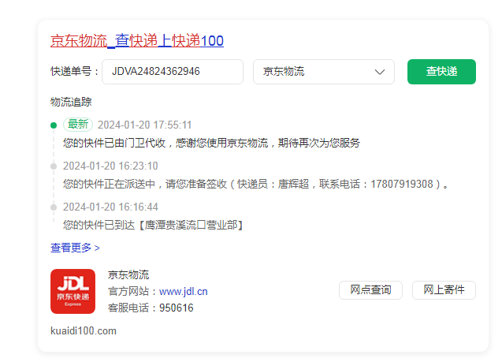Click the 16:16:44 timeline dot
Screen dimensions: 502x362
click(54, 207)
